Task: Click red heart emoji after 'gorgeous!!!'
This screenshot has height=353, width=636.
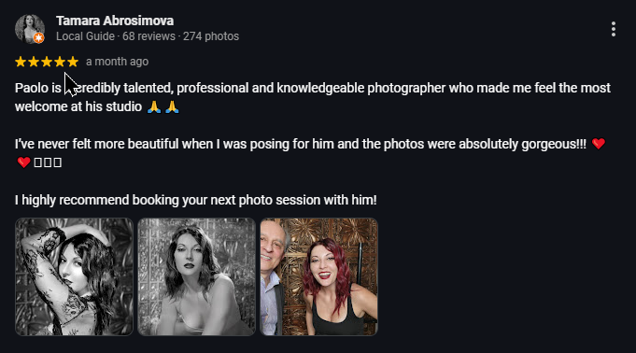Action: coord(599,144)
